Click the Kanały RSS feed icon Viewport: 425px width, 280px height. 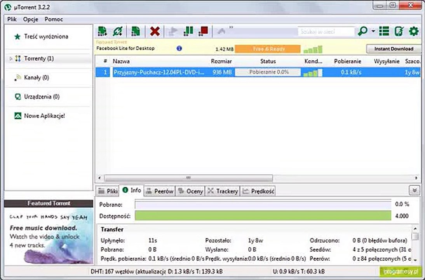coord(17,78)
